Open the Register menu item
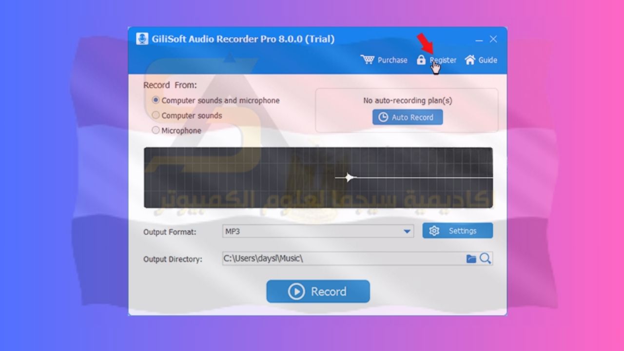624x351 pixels. pos(437,60)
